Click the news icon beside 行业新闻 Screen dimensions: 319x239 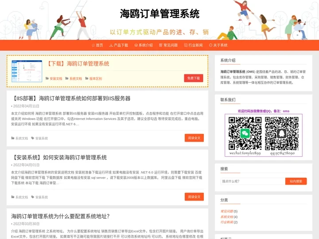coord(186,45)
